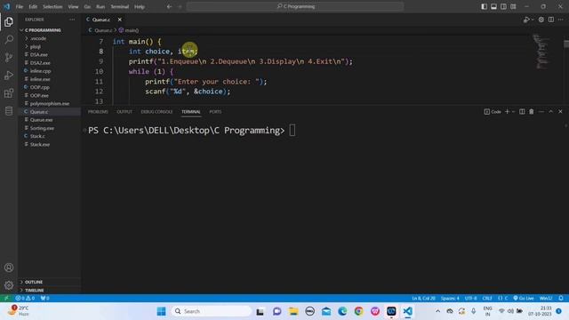Viewport: 569px width, 320px height.
Task: Open the File menu
Action: (20, 6)
